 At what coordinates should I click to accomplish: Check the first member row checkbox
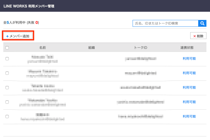[7, 59]
